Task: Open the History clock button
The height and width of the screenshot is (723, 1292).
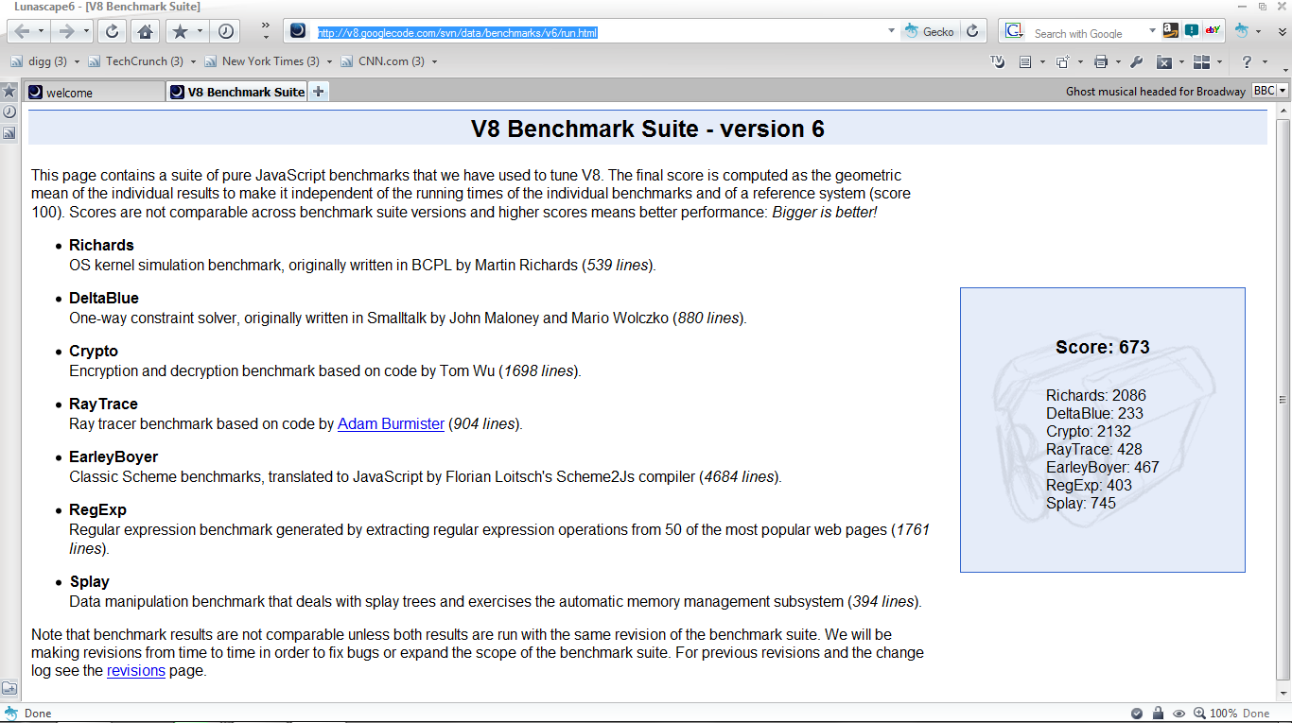Action: [x=226, y=31]
